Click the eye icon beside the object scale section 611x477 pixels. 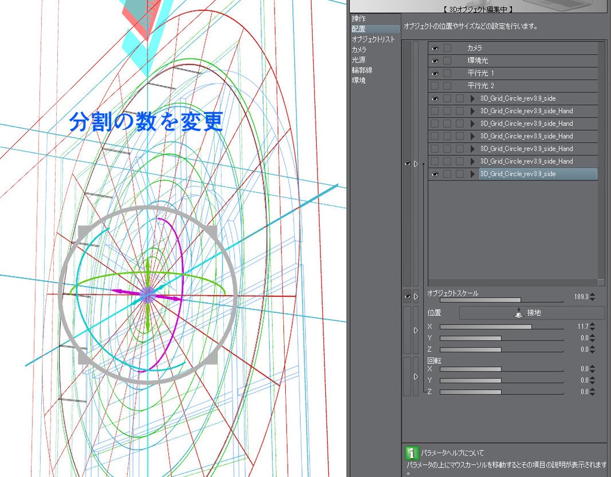point(407,295)
